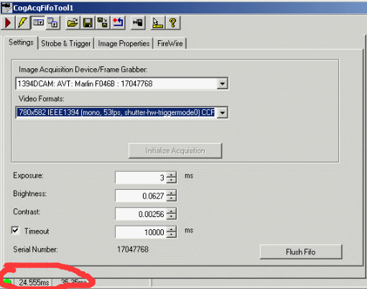This screenshot has height=289, width=367.
Task: Click the Flush Fifo button
Action: point(301,252)
